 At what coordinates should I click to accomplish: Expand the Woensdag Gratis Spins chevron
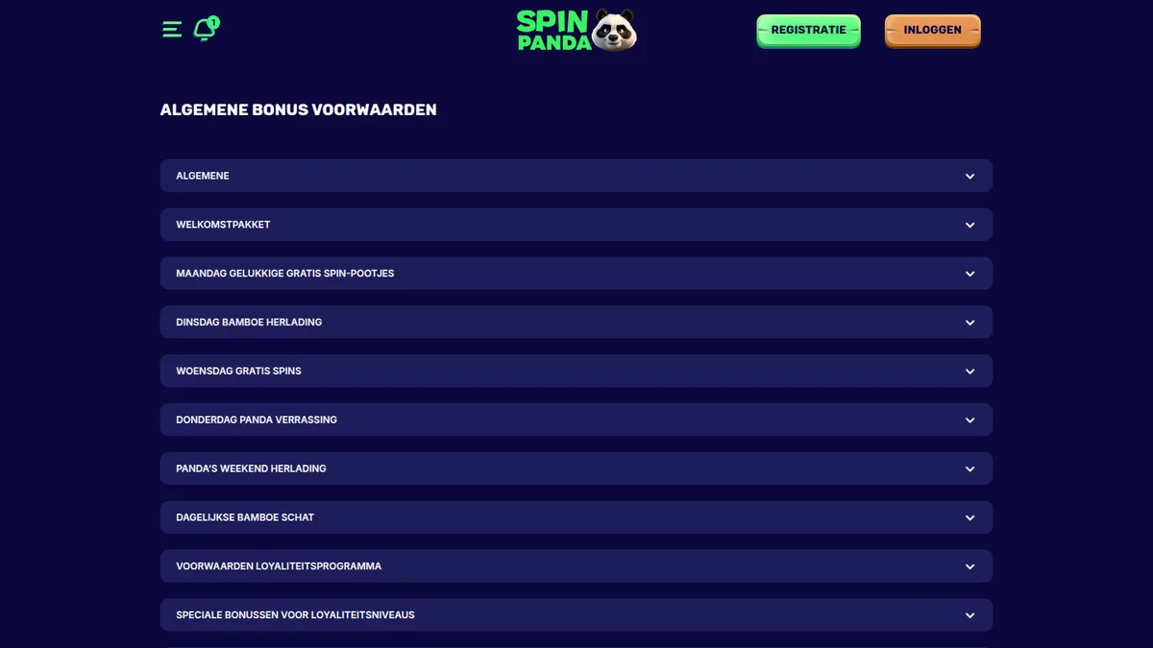pyautogui.click(x=970, y=372)
